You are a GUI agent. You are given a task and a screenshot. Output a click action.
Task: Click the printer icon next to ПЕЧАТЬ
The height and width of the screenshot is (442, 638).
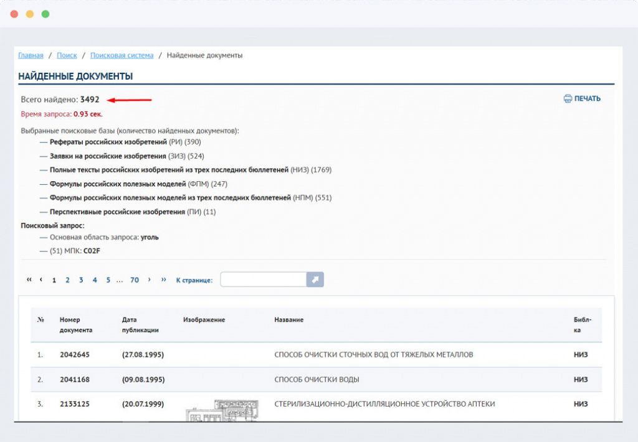(568, 98)
